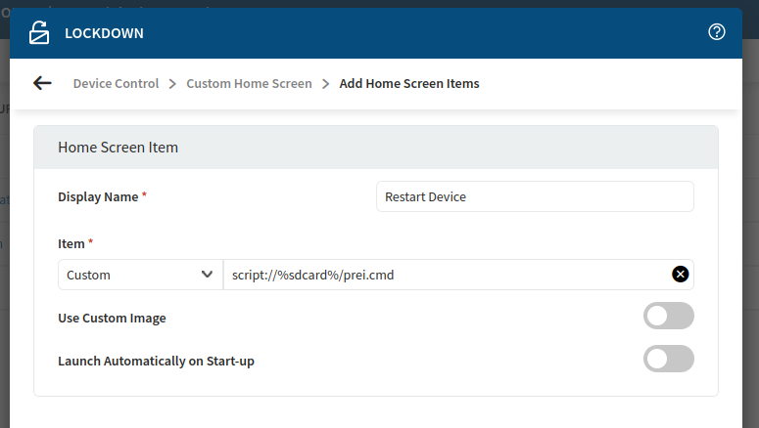Open the help question mark icon
The height and width of the screenshot is (428, 759).
click(716, 32)
